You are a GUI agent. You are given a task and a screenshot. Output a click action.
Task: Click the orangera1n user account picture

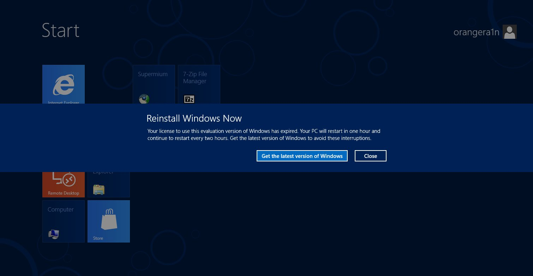point(510,32)
